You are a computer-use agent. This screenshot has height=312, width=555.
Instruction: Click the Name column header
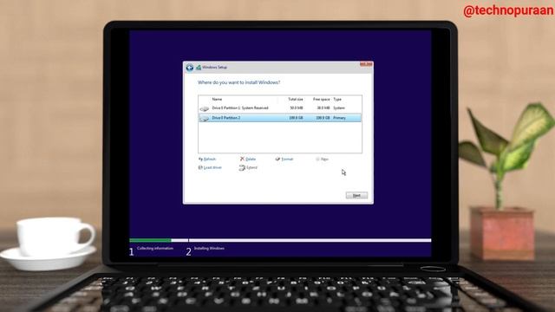[x=217, y=100]
